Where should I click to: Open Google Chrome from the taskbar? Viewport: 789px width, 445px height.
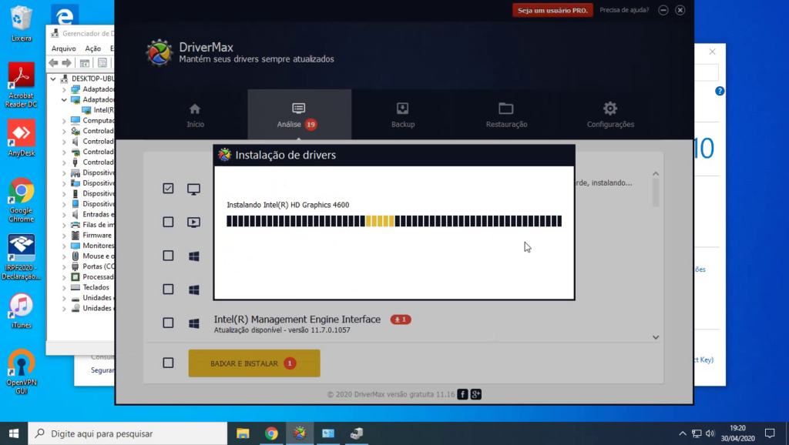coord(271,433)
